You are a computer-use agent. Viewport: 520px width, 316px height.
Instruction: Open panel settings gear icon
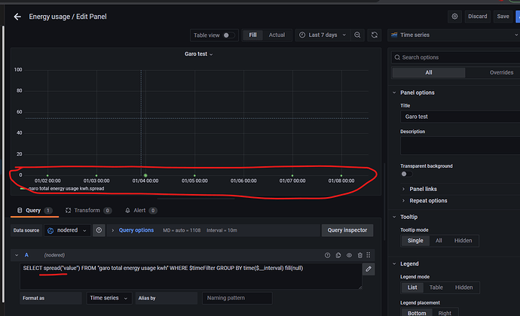[x=454, y=17]
